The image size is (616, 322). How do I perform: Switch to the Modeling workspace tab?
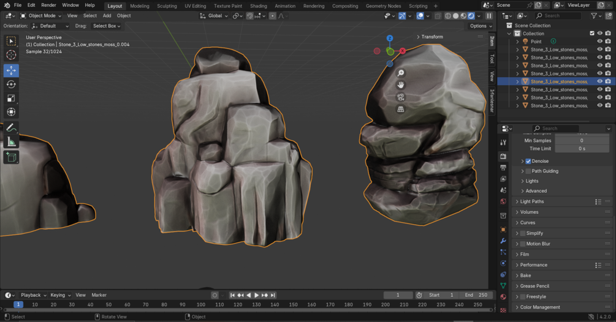pyautogui.click(x=140, y=6)
